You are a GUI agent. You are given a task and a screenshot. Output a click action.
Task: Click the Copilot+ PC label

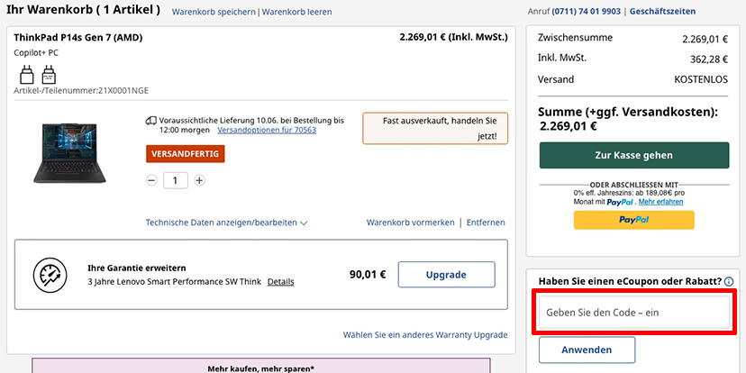36,53
